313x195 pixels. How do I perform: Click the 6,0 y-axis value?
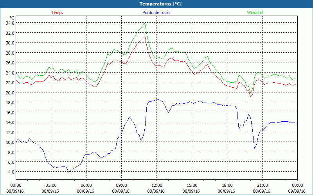click(11, 162)
